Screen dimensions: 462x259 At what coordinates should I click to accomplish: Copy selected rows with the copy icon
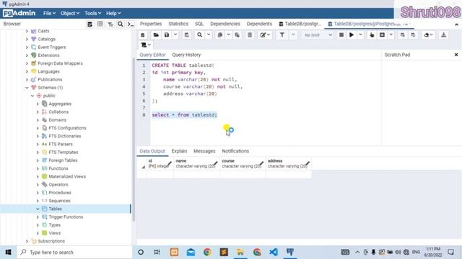tap(220, 35)
